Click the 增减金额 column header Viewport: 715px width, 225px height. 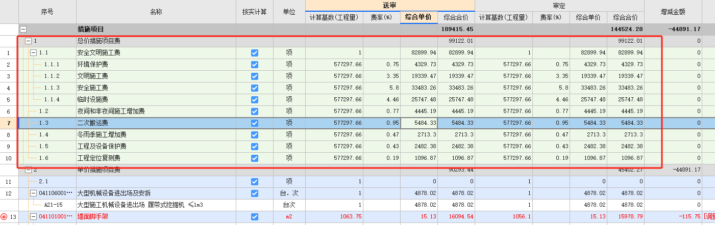coord(673,12)
